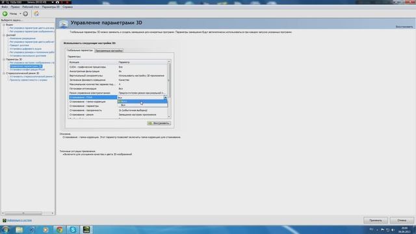Open Просмотр совместимости с играми task
Viewport: 416px width, 234px height.
[29, 80]
